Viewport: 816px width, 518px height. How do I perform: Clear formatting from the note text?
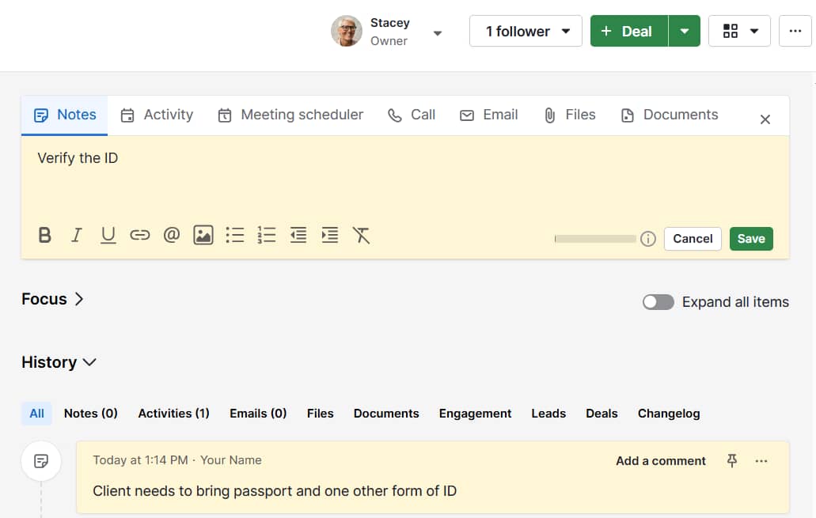pyautogui.click(x=361, y=235)
